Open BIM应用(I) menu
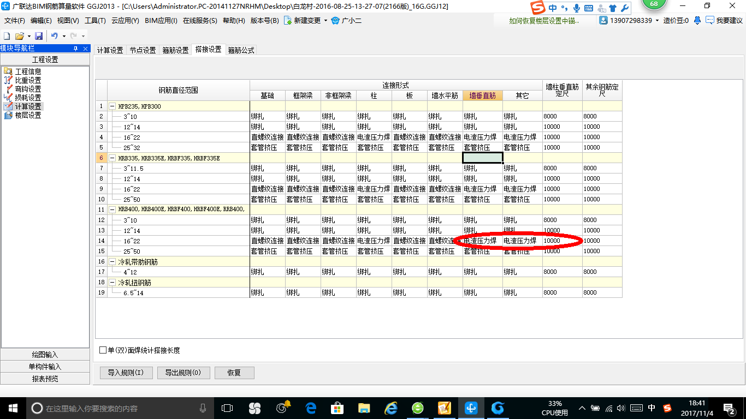Screen dimensions: 746x419 (161, 21)
